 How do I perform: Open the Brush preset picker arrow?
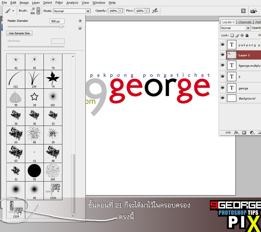38,11
